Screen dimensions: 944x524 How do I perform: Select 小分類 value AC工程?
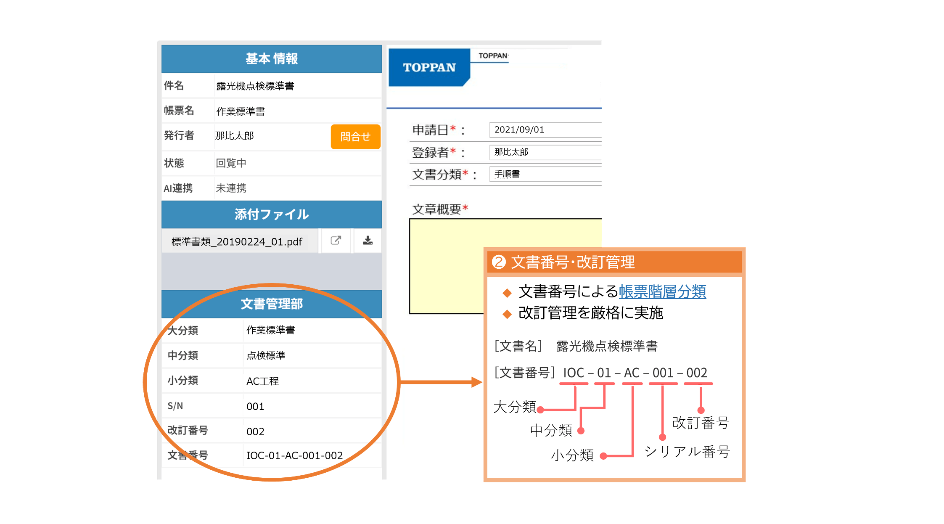[262, 381]
